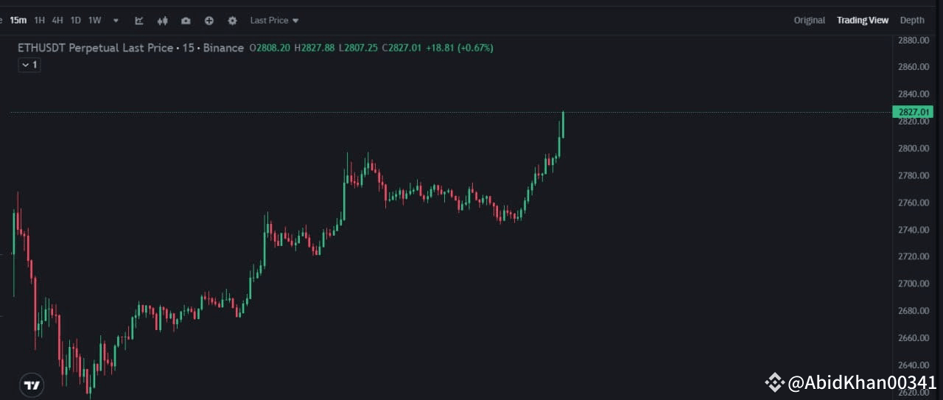Expand the indicator legend toggle labeled 1
Viewport: 943px width, 400px height.
[29, 65]
